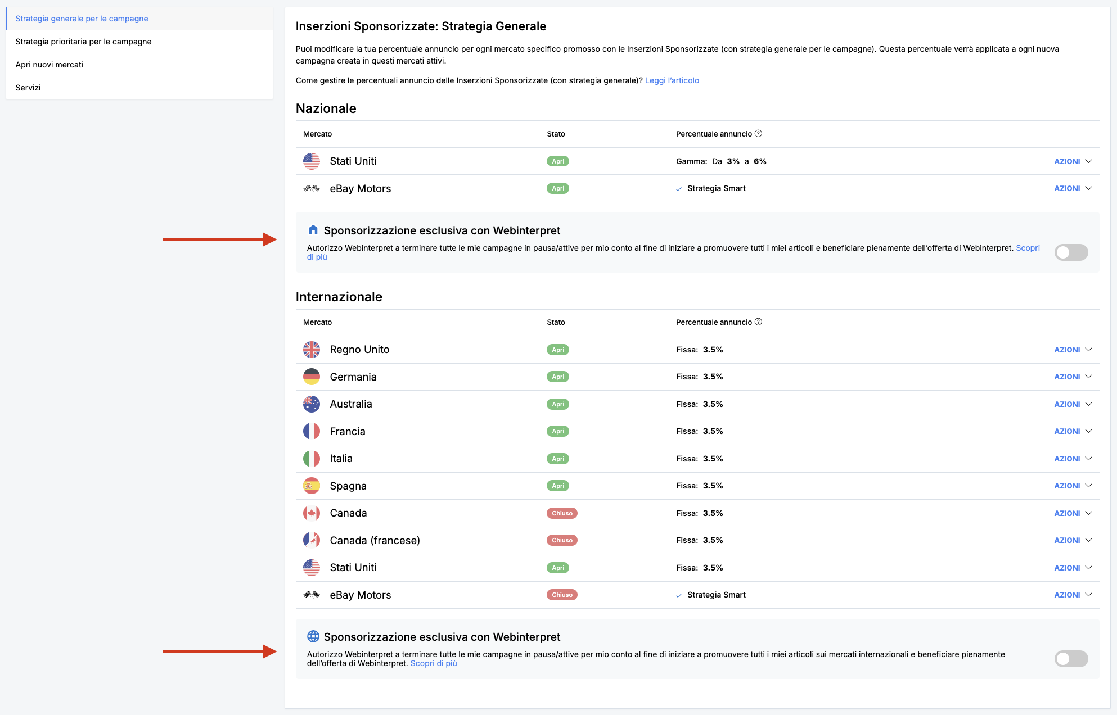Click the eBay Motors flag icon in Internazionale
This screenshot has height=715, width=1117.
click(x=312, y=595)
